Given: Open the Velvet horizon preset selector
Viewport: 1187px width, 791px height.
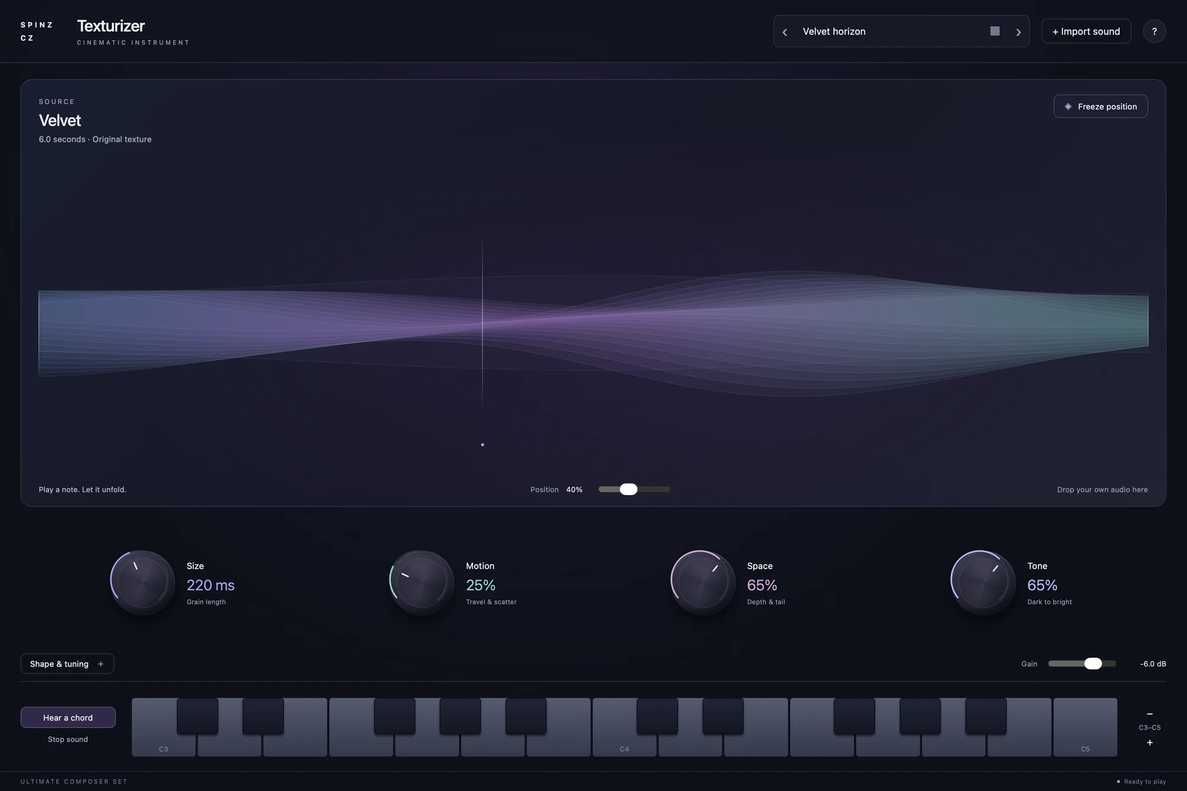Looking at the screenshot, I should coord(902,31).
